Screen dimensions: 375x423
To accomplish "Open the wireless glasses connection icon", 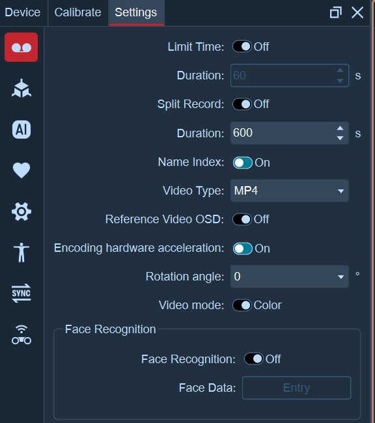I will pos(21,334).
